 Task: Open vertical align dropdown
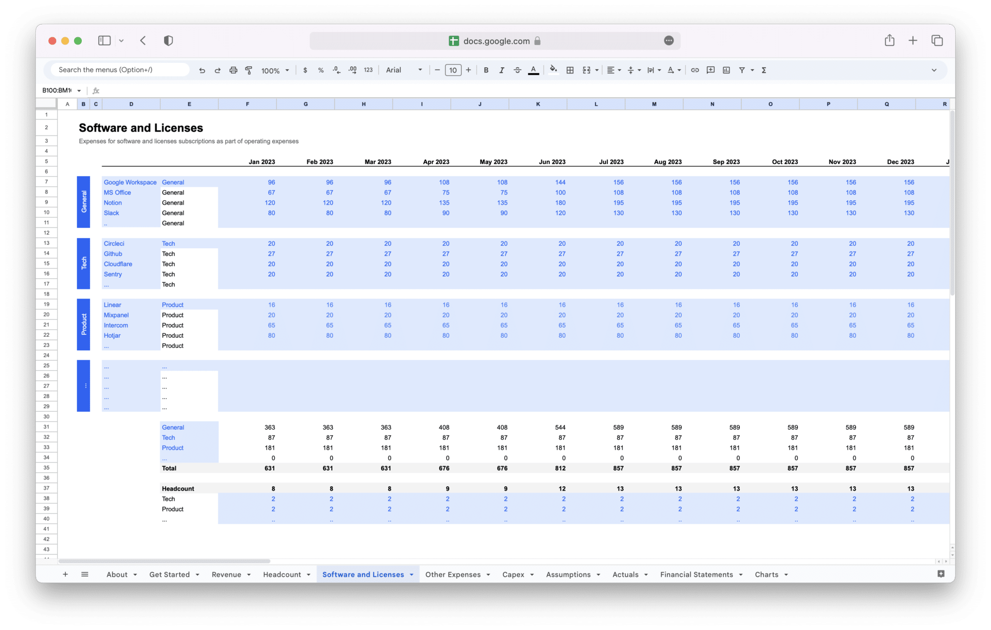[x=634, y=70]
